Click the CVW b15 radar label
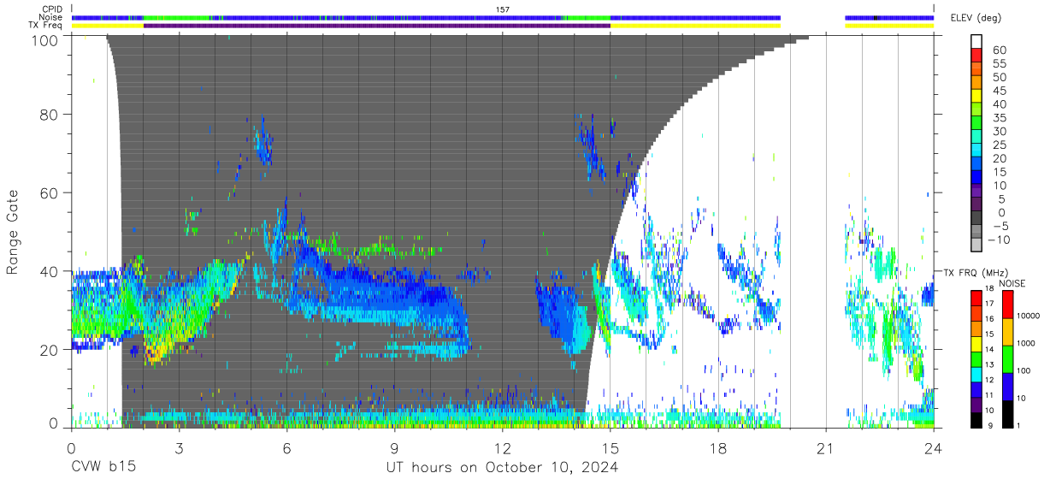 tap(103, 467)
